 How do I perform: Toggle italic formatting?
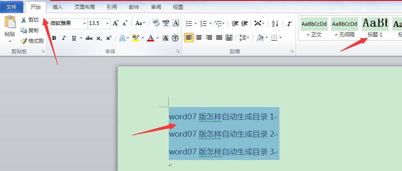tap(64, 38)
